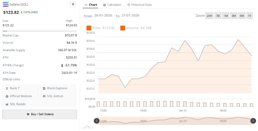258x131 pixels.
Task: Select the 24H zoom range
Action: [209, 16]
